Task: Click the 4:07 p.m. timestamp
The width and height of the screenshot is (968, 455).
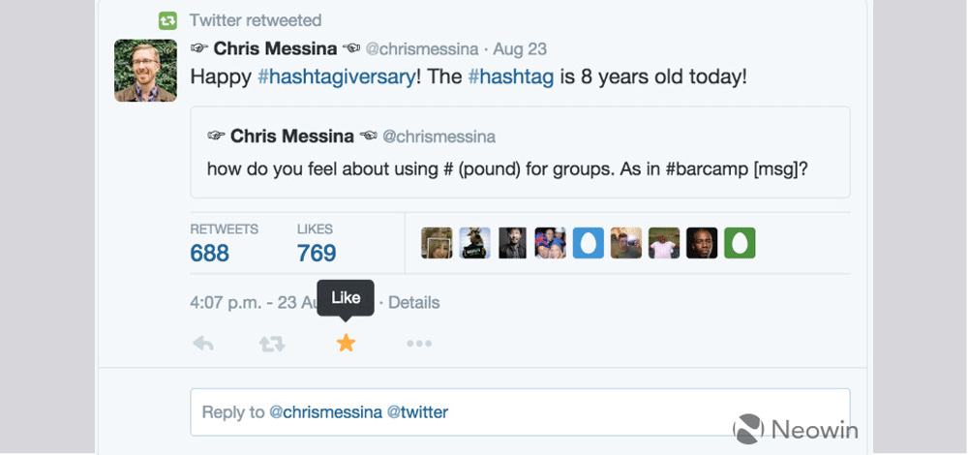Action: 225,303
